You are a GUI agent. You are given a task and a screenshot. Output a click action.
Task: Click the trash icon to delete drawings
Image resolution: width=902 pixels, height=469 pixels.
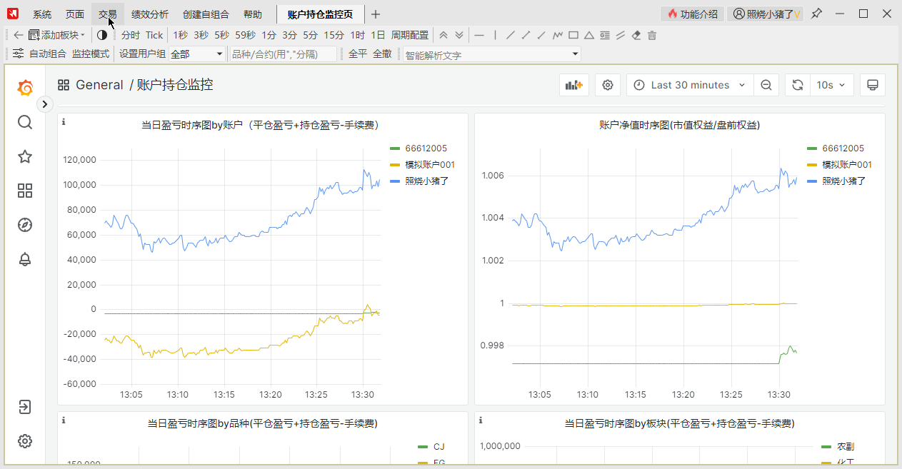click(x=651, y=35)
